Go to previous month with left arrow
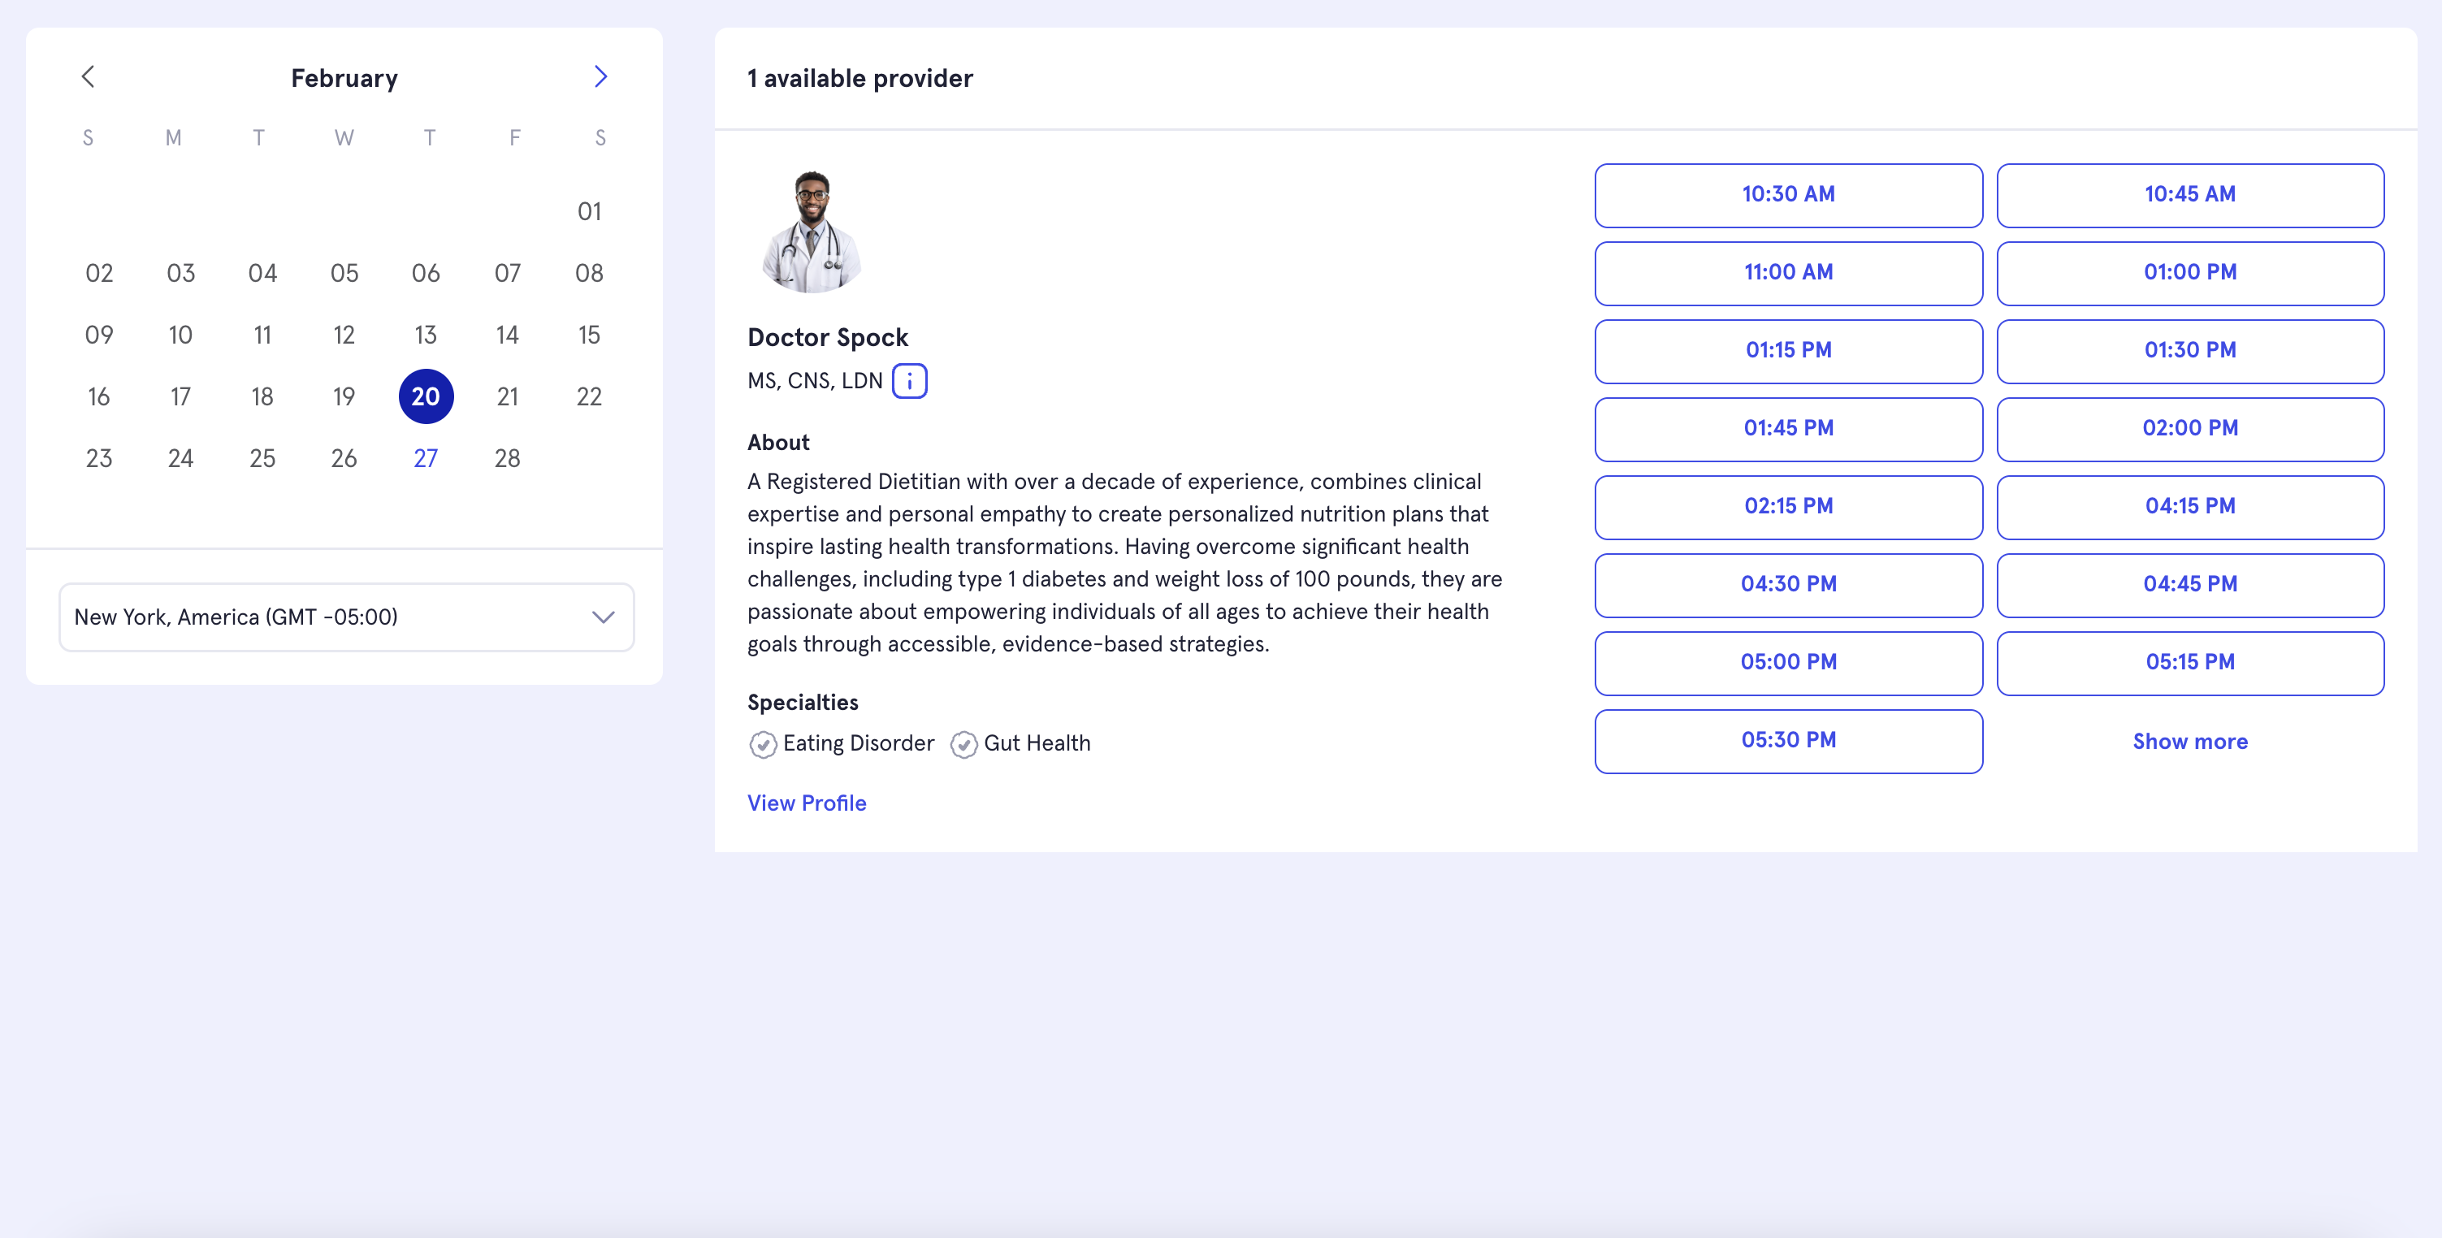 coord(89,77)
